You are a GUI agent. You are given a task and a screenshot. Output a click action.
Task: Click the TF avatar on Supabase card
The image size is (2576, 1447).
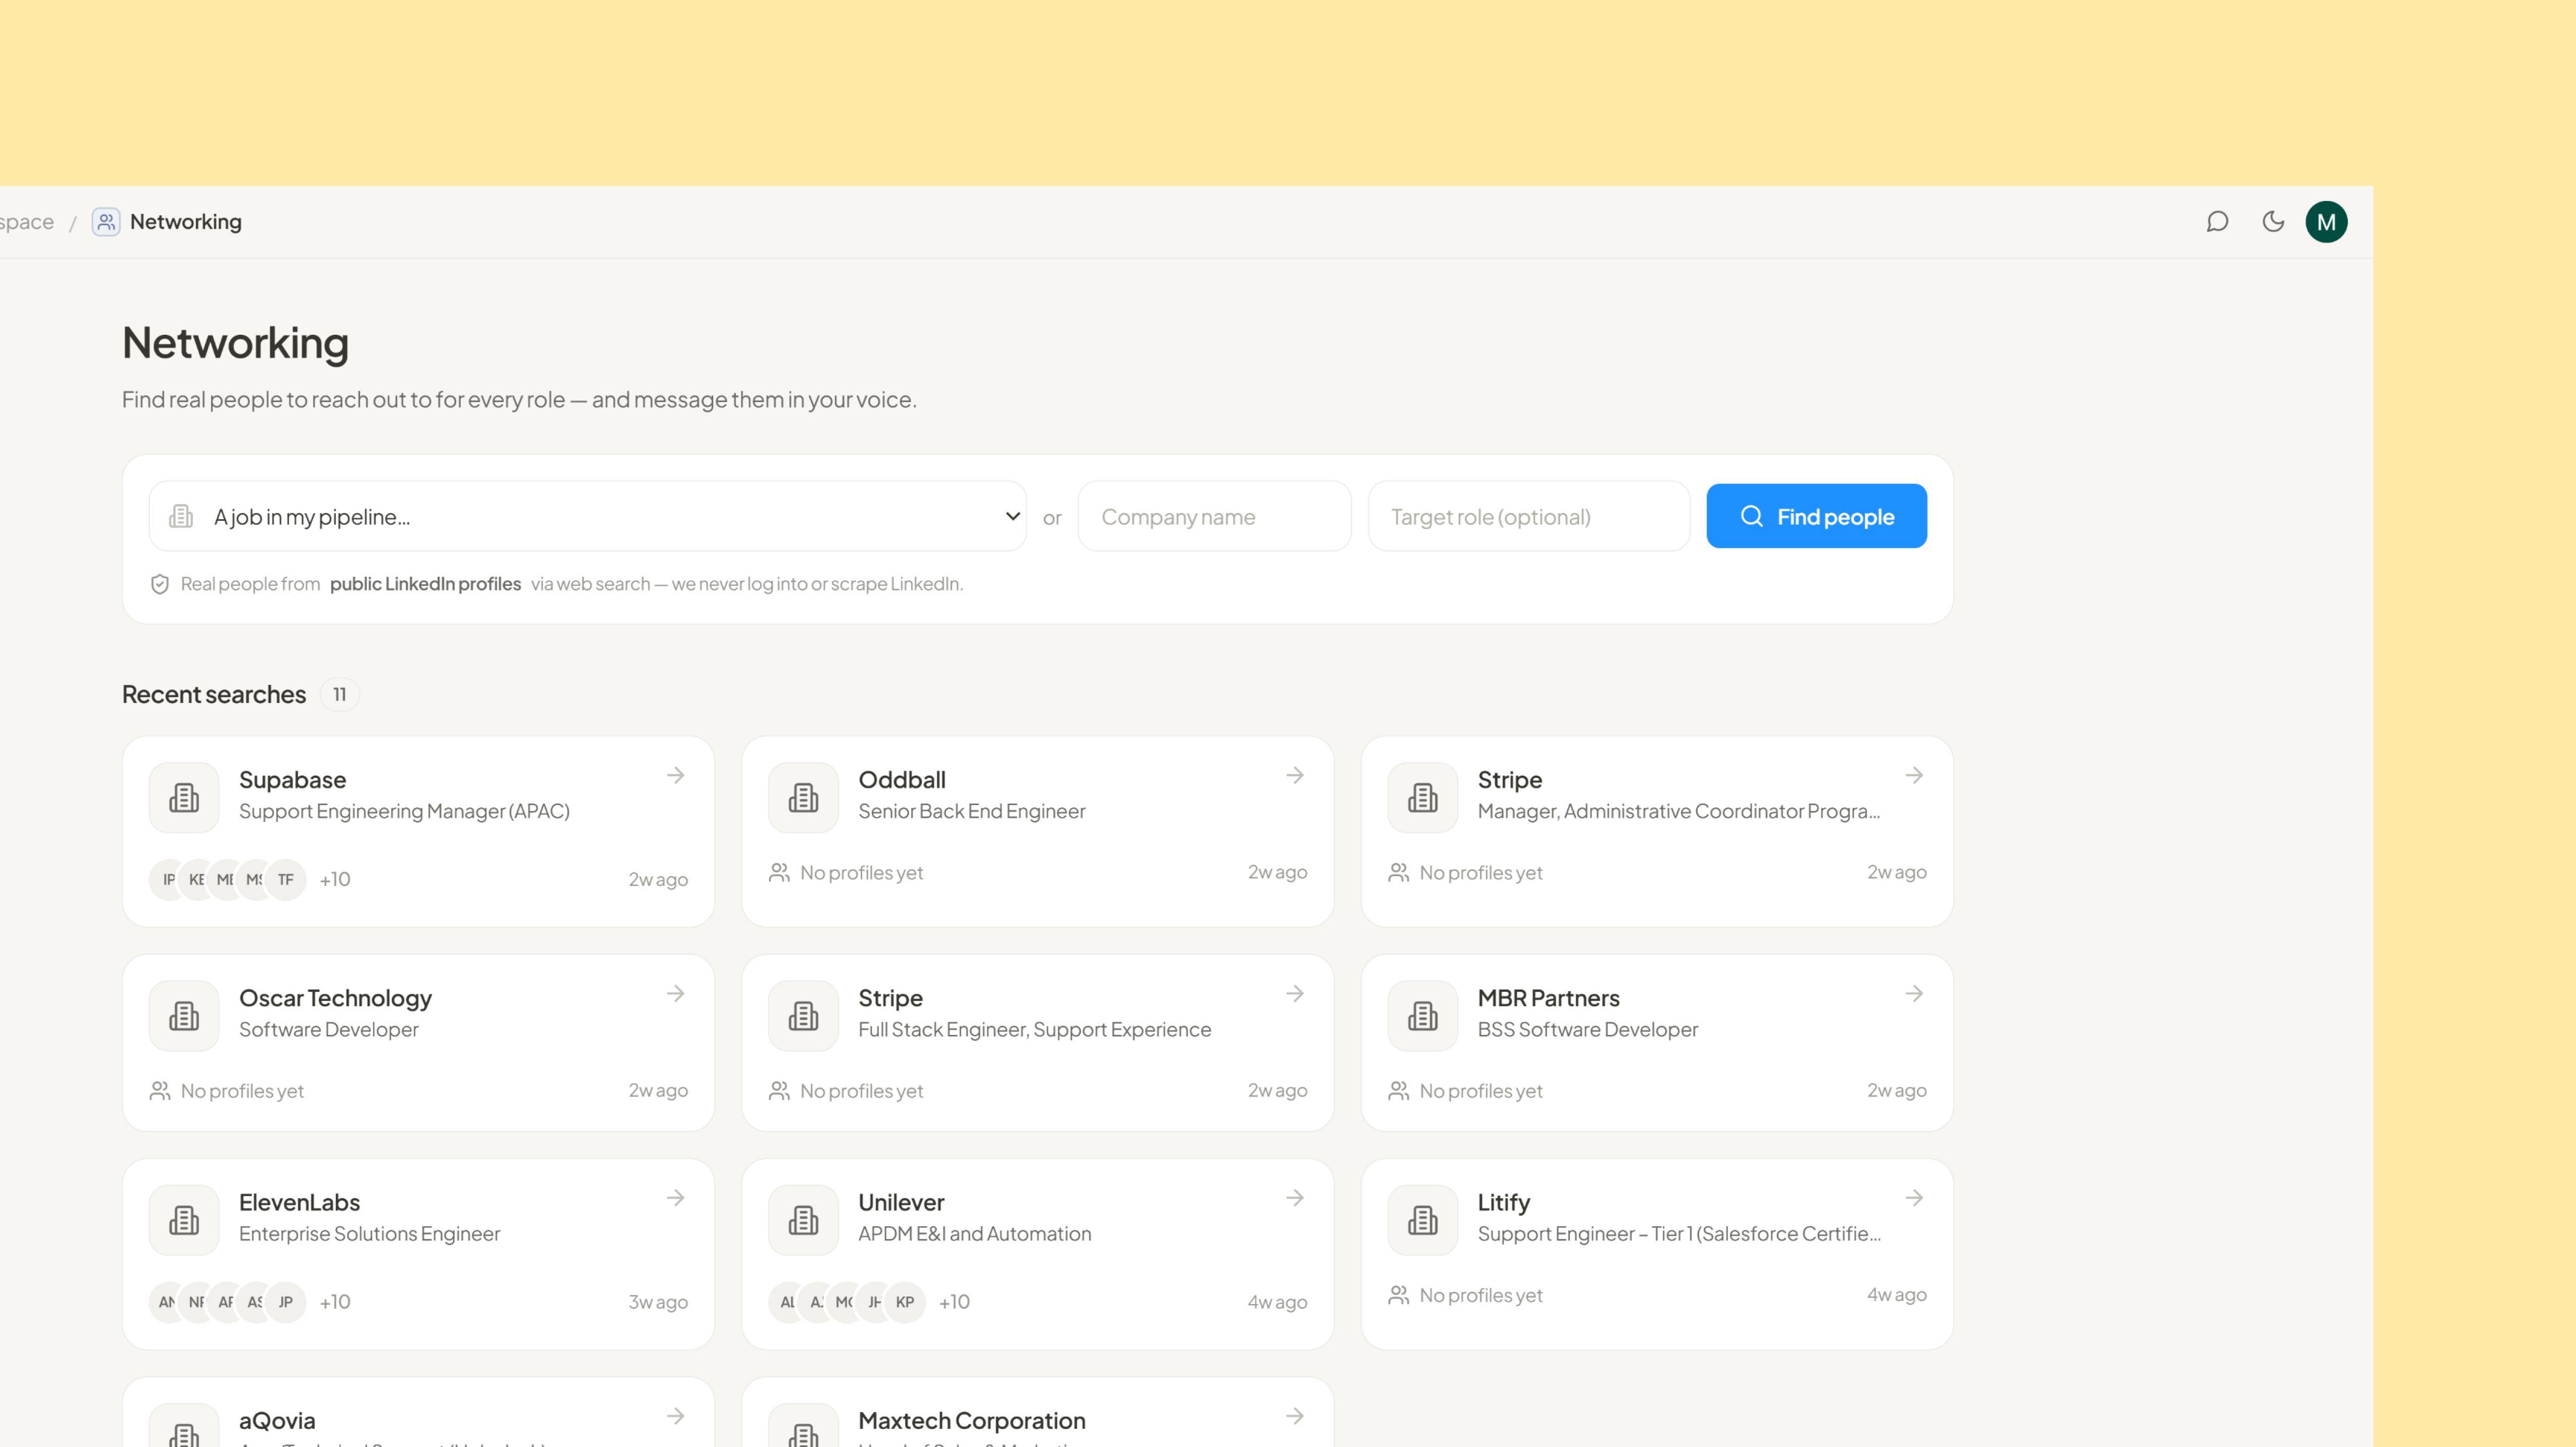(x=286, y=880)
